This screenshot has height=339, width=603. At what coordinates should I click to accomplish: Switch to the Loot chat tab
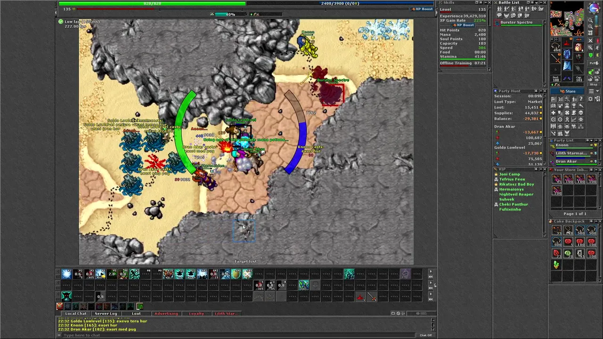click(x=136, y=314)
